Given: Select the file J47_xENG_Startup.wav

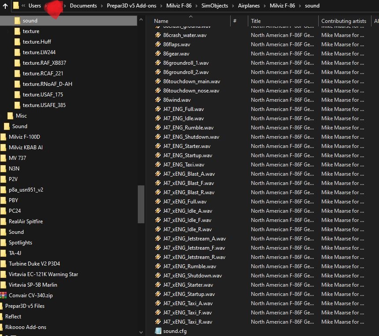Looking at the screenshot, I should pyautogui.click(x=189, y=294).
